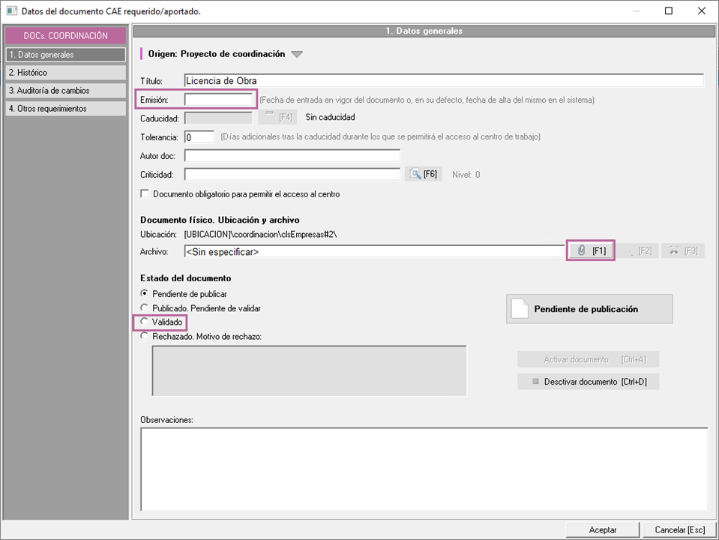Open the '3. Auditoría de cambios' section

[65, 91]
